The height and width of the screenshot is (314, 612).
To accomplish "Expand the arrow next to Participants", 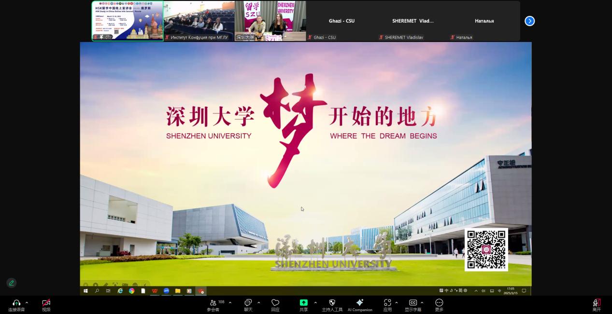I will pos(230,302).
